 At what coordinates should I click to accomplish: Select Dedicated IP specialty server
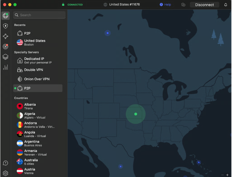38,60
